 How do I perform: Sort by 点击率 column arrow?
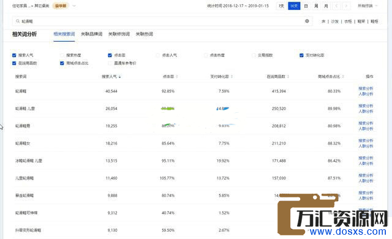pyautogui.click(x=177, y=77)
